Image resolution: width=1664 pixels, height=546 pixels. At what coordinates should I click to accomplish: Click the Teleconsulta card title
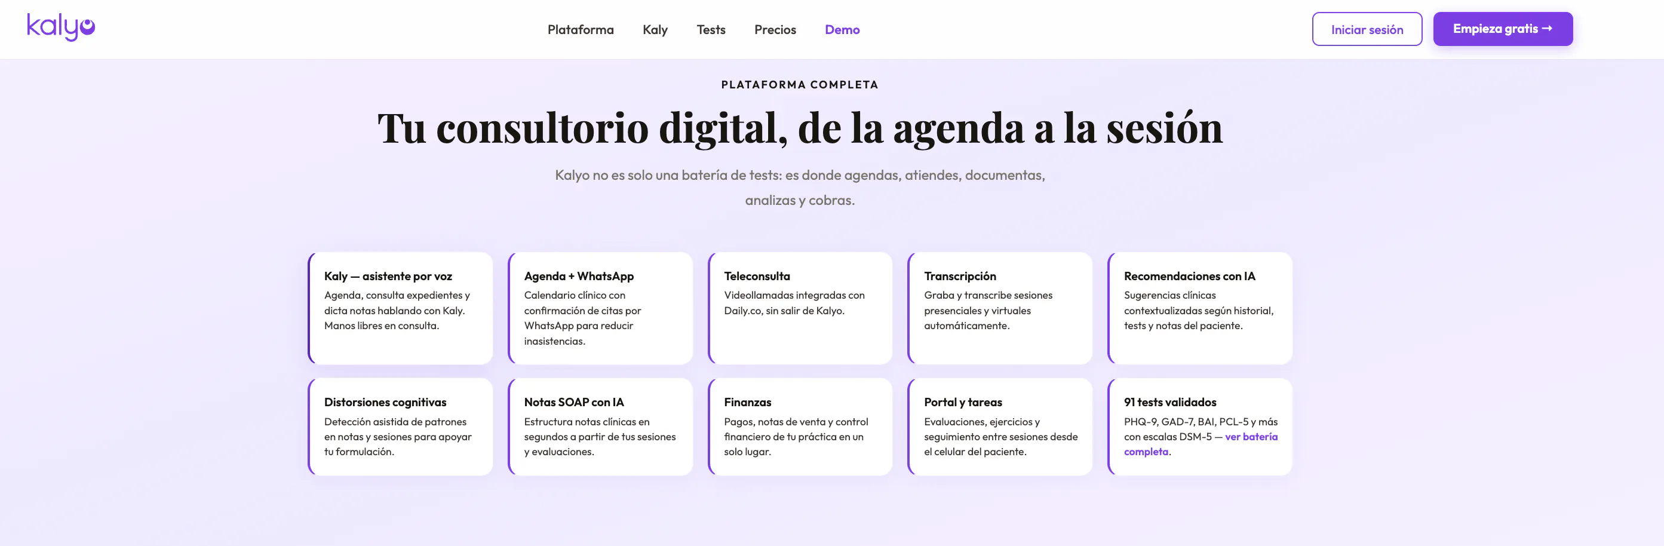(756, 276)
